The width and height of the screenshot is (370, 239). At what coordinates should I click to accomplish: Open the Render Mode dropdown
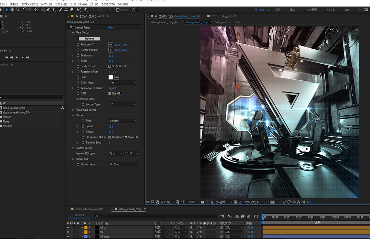tap(124, 164)
